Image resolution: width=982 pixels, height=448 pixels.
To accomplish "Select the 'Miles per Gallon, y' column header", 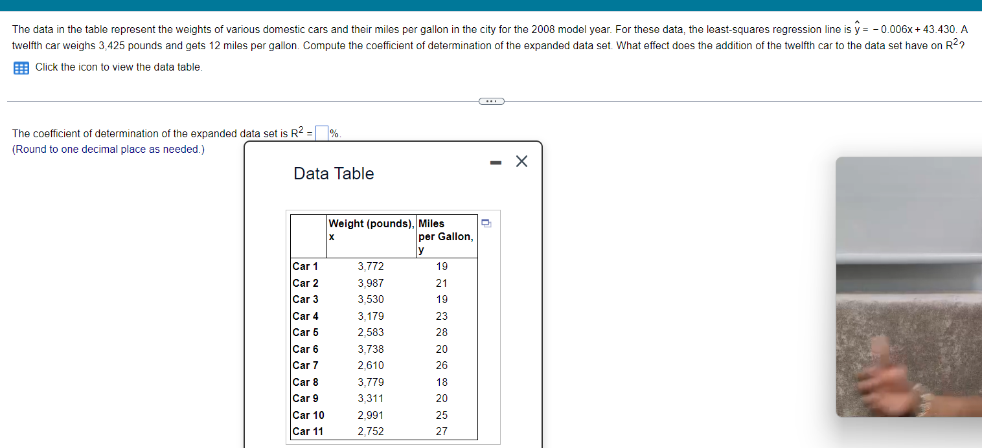I will 445,236.
